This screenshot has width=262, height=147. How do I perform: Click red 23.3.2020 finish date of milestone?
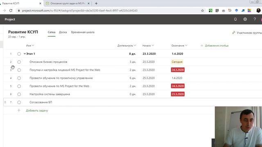[178, 94]
